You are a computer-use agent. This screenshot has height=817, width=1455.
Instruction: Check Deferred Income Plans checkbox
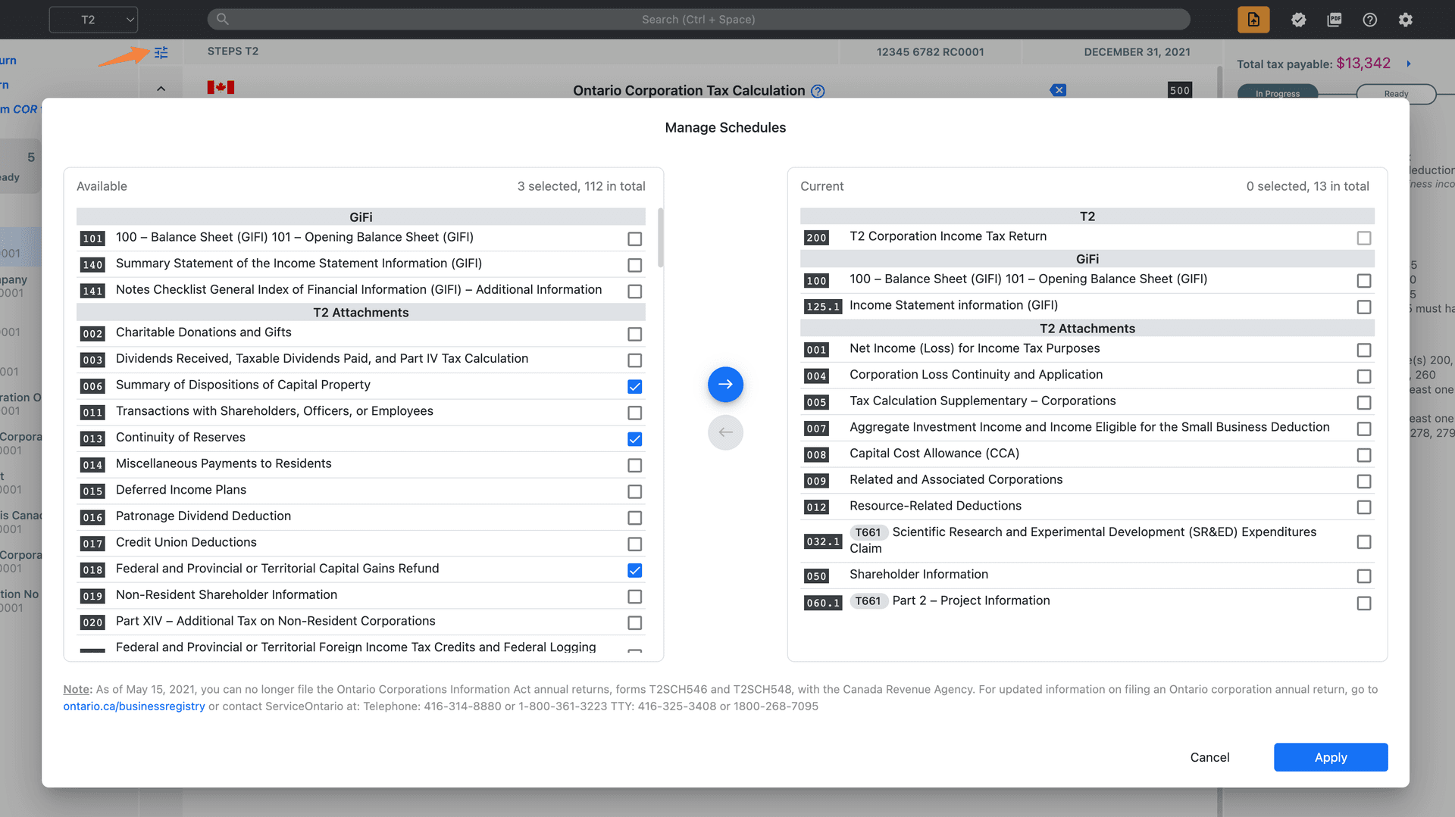click(x=635, y=491)
